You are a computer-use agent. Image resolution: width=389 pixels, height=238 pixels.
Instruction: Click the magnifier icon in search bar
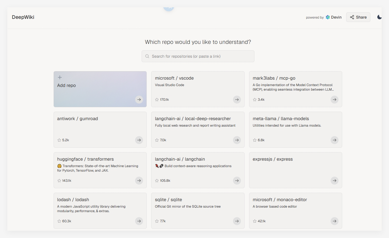coord(147,56)
